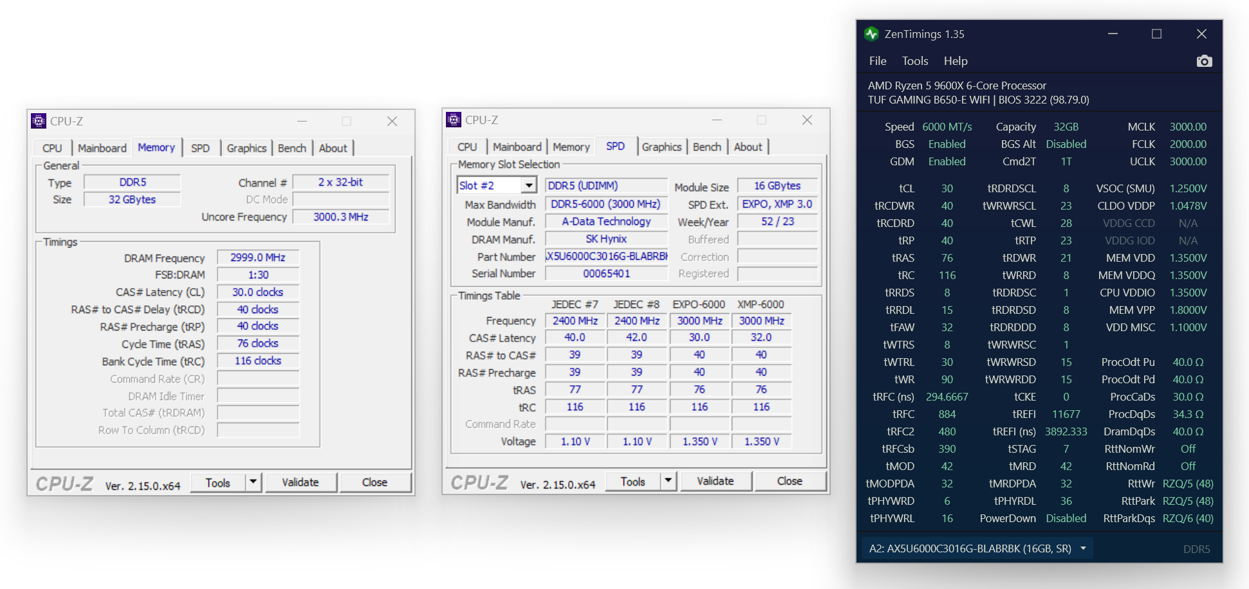Switch to Graphics tab in right CPU-Z
The height and width of the screenshot is (589, 1249).
click(661, 147)
